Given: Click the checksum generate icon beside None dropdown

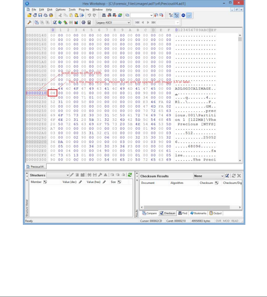Looking at the screenshot, I should pyautogui.click(x=227, y=176).
